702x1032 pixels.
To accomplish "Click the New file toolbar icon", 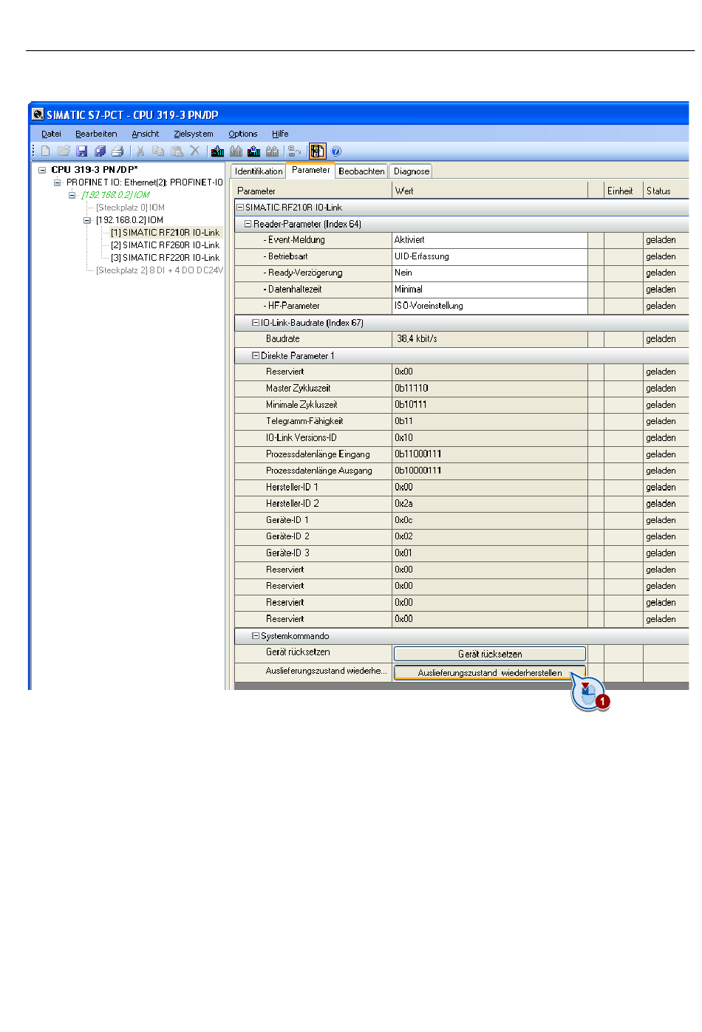I will (x=46, y=151).
